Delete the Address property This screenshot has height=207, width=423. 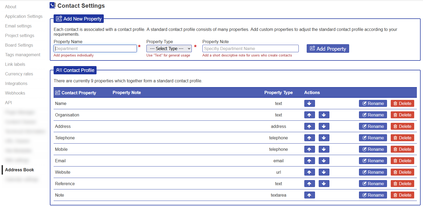[402, 126]
